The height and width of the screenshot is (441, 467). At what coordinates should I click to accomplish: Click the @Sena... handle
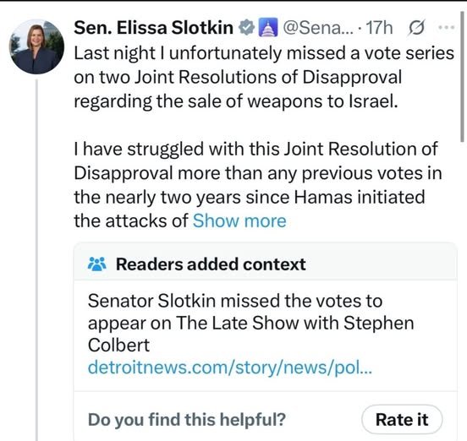tap(318, 28)
